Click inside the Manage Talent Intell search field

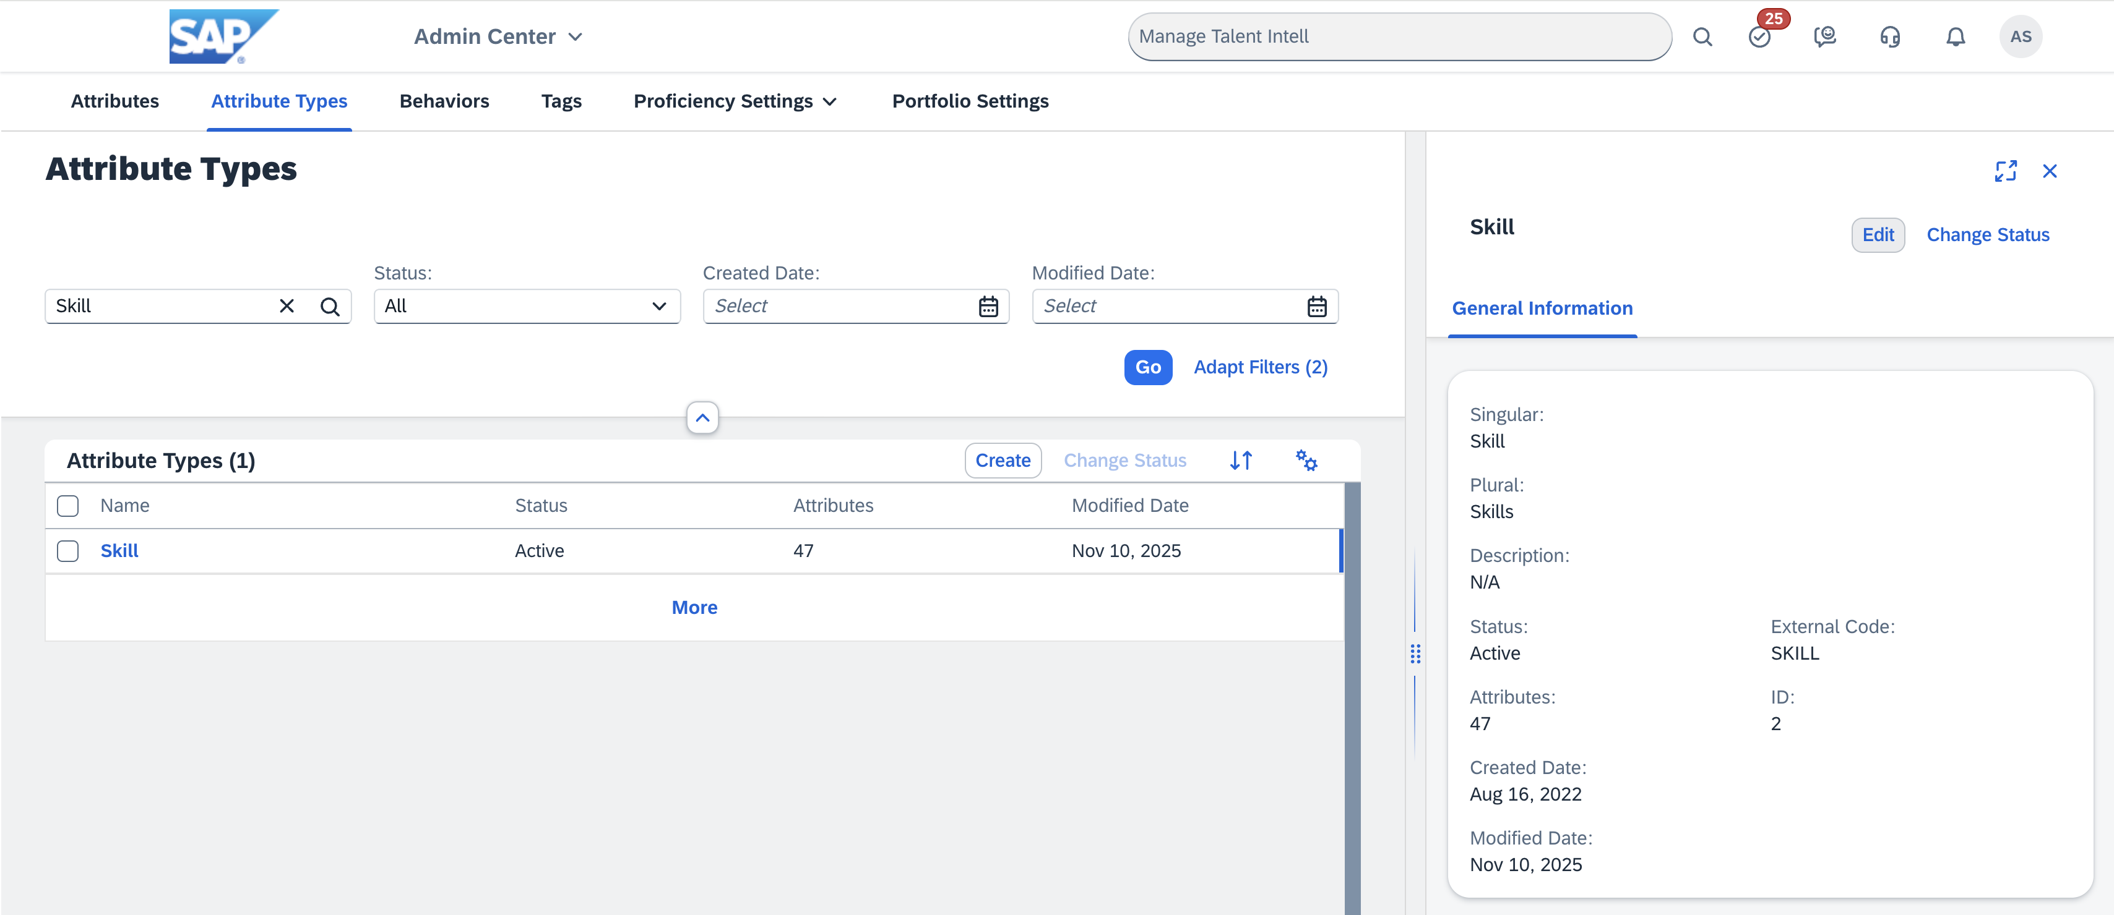coord(1399,36)
